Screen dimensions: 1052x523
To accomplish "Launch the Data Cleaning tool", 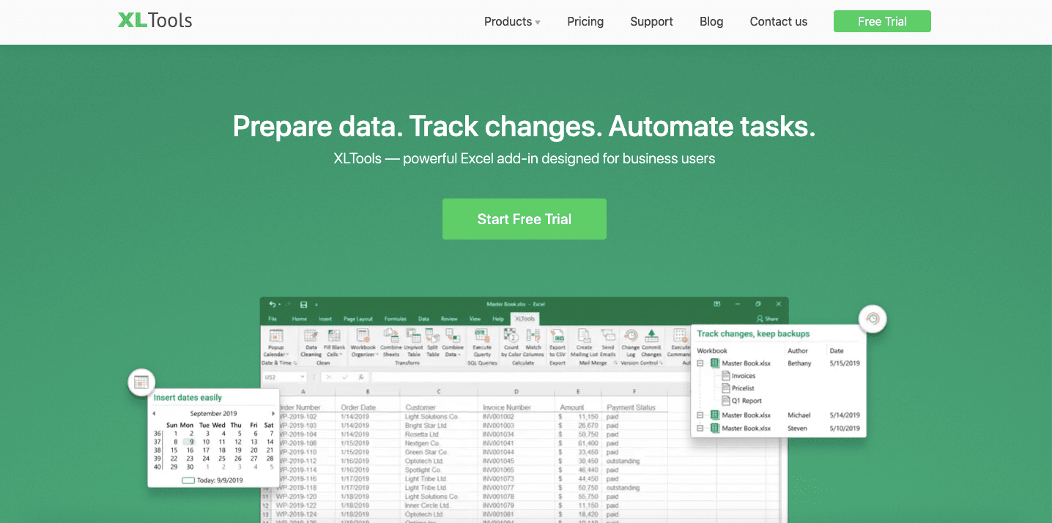I will coord(311,342).
